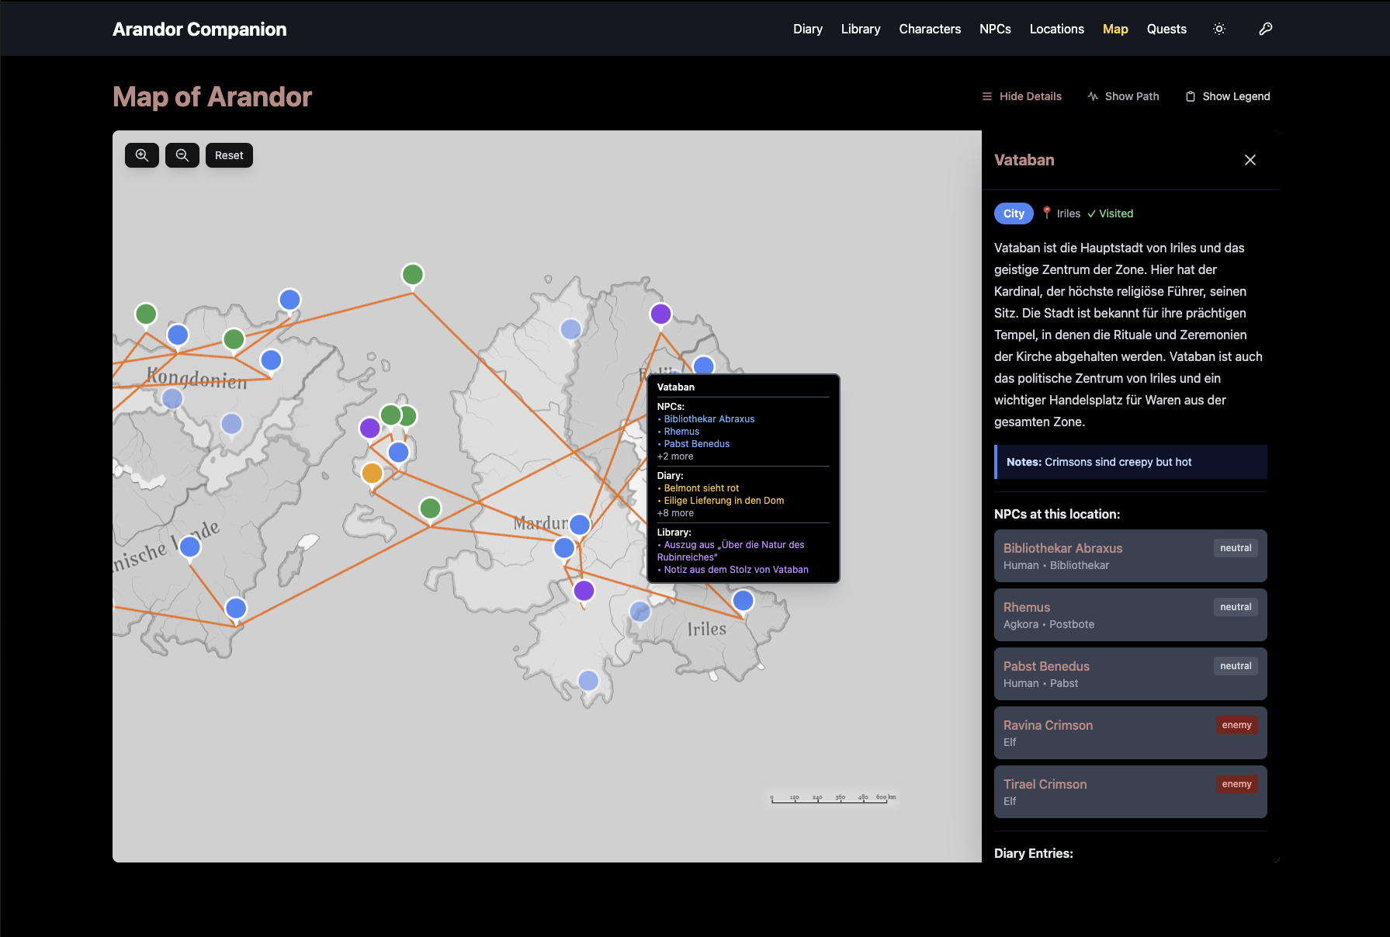Hide the details panel
Image resolution: width=1390 pixels, height=937 pixels.
coord(1021,96)
